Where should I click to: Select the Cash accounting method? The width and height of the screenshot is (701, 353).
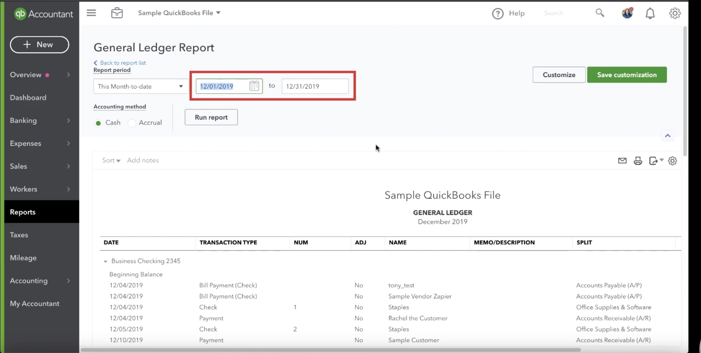click(x=98, y=123)
